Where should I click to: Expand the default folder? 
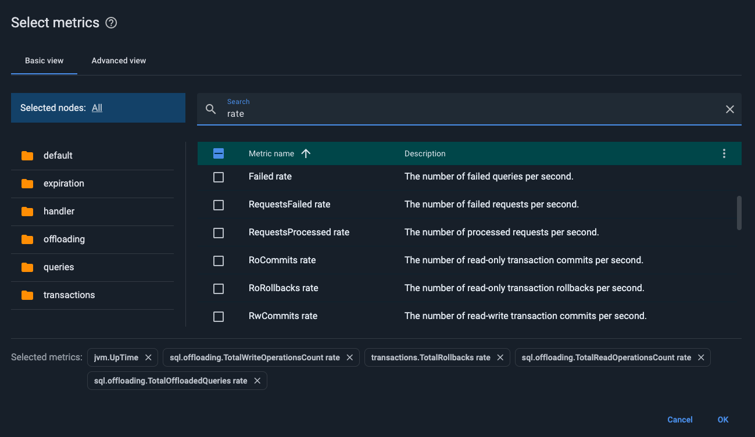click(58, 155)
